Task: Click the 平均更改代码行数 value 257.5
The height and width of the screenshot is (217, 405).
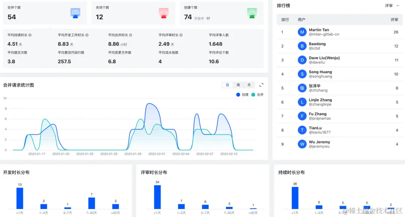Action: pyautogui.click(x=64, y=61)
